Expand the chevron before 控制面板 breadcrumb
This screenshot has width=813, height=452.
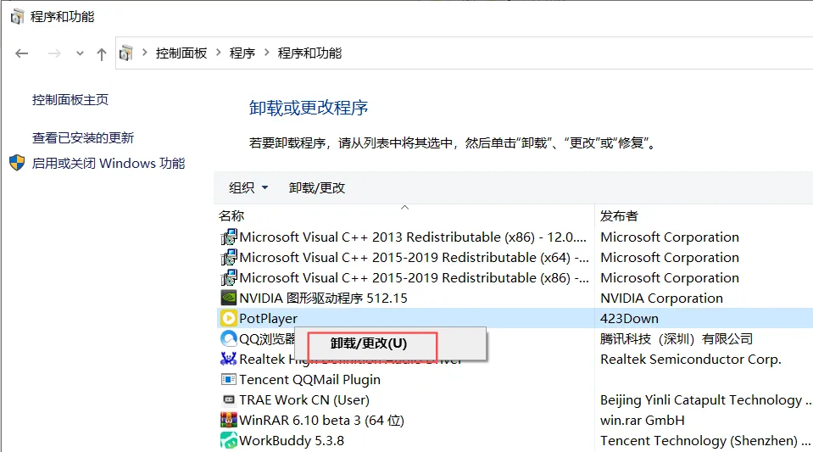pos(145,53)
